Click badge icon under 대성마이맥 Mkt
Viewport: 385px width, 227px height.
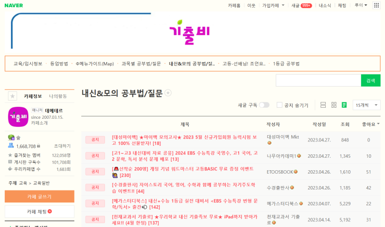269,143
